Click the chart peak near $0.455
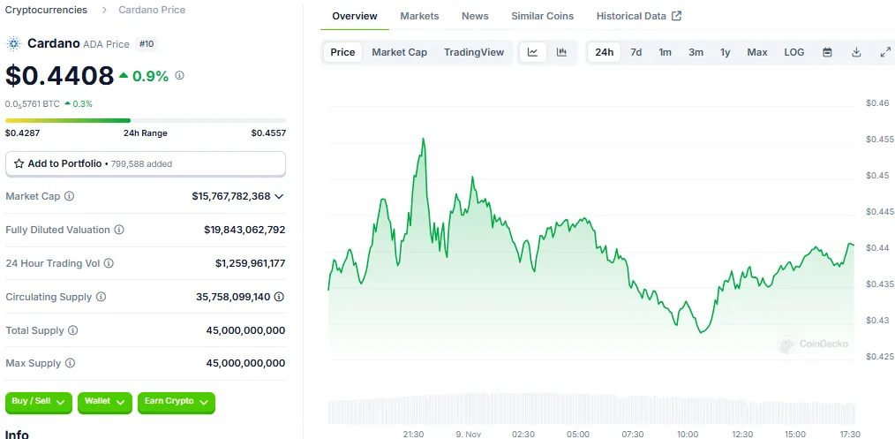This screenshot has height=439, width=895. 423,139
